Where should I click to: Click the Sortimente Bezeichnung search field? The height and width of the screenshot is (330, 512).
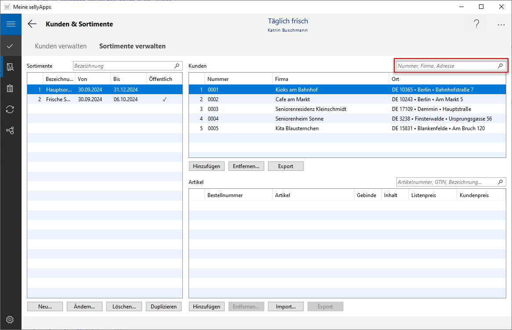tap(123, 66)
